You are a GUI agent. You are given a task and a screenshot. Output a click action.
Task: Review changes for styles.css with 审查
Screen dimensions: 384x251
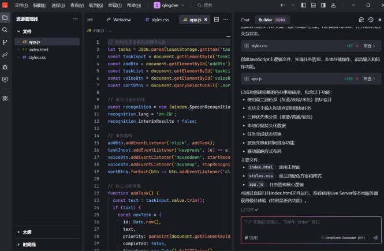pos(369,46)
